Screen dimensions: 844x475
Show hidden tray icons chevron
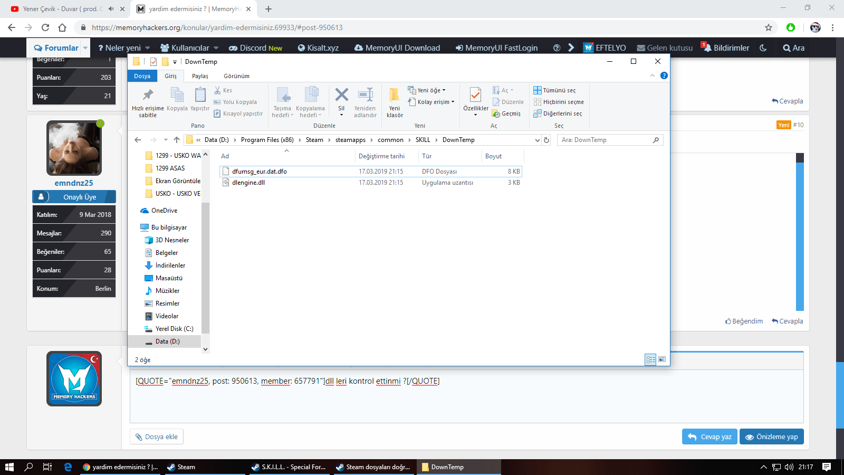tap(763, 467)
